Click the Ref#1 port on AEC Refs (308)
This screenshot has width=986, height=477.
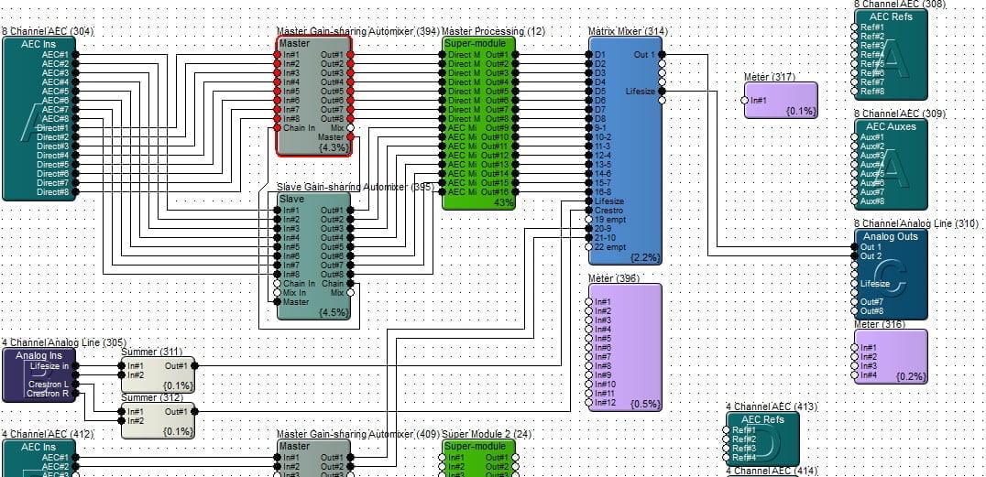click(855, 27)
